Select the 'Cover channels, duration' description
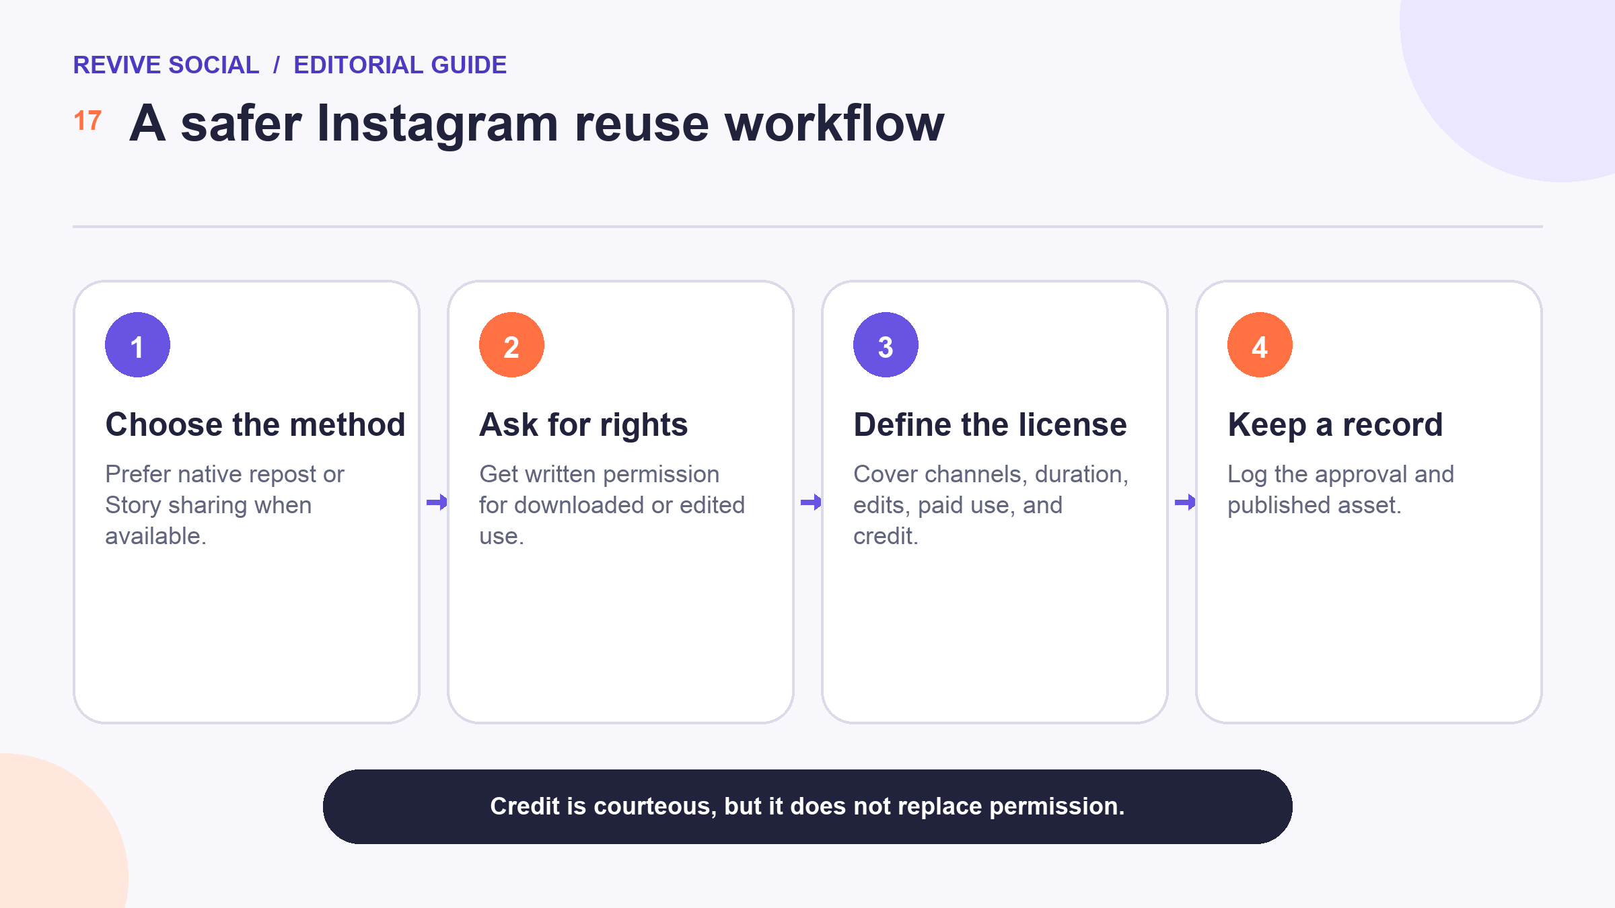 pyautogui.click(x=991, y=505)
